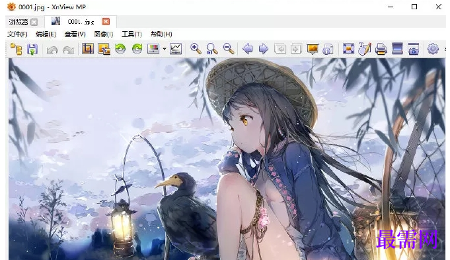The height and width of the screenshot is (260, 450).
Task: Click the Save As floppy disk icon
Action: [32, 49]
